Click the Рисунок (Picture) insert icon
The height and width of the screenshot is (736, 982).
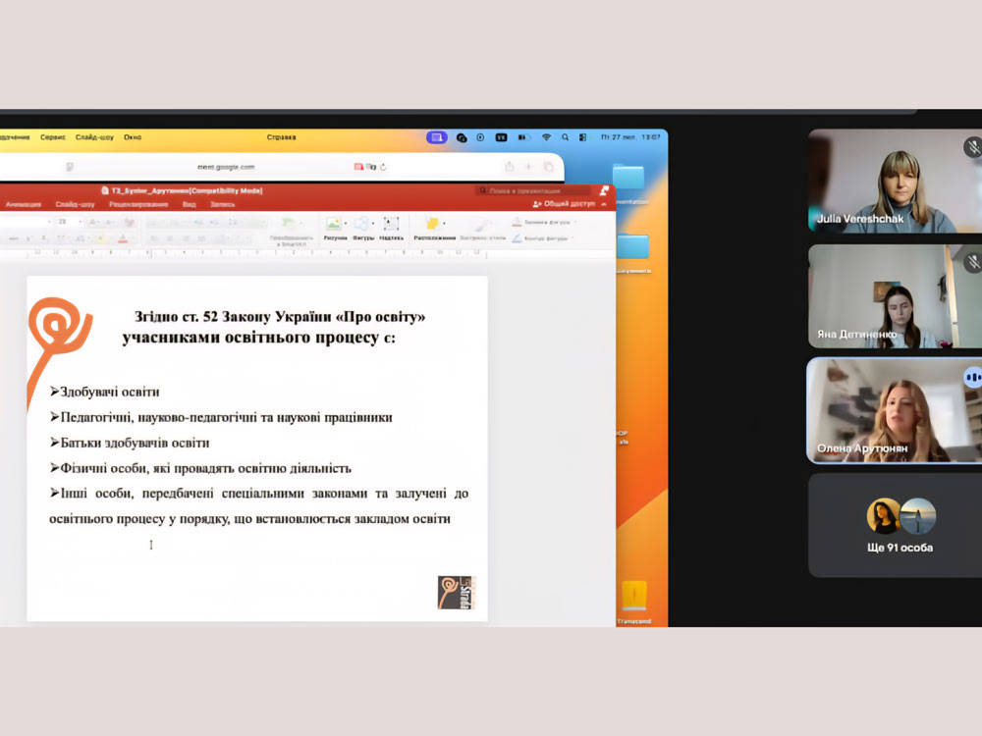coord(334,225)
